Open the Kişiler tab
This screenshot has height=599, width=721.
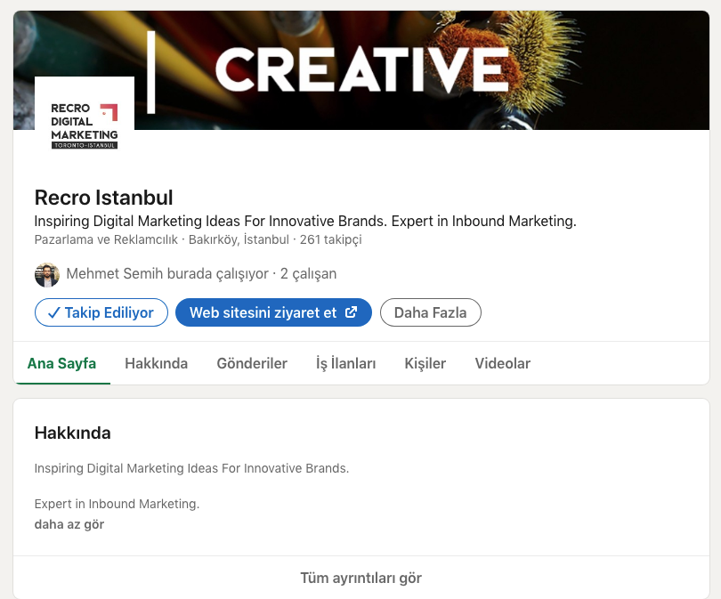point(425,363)
